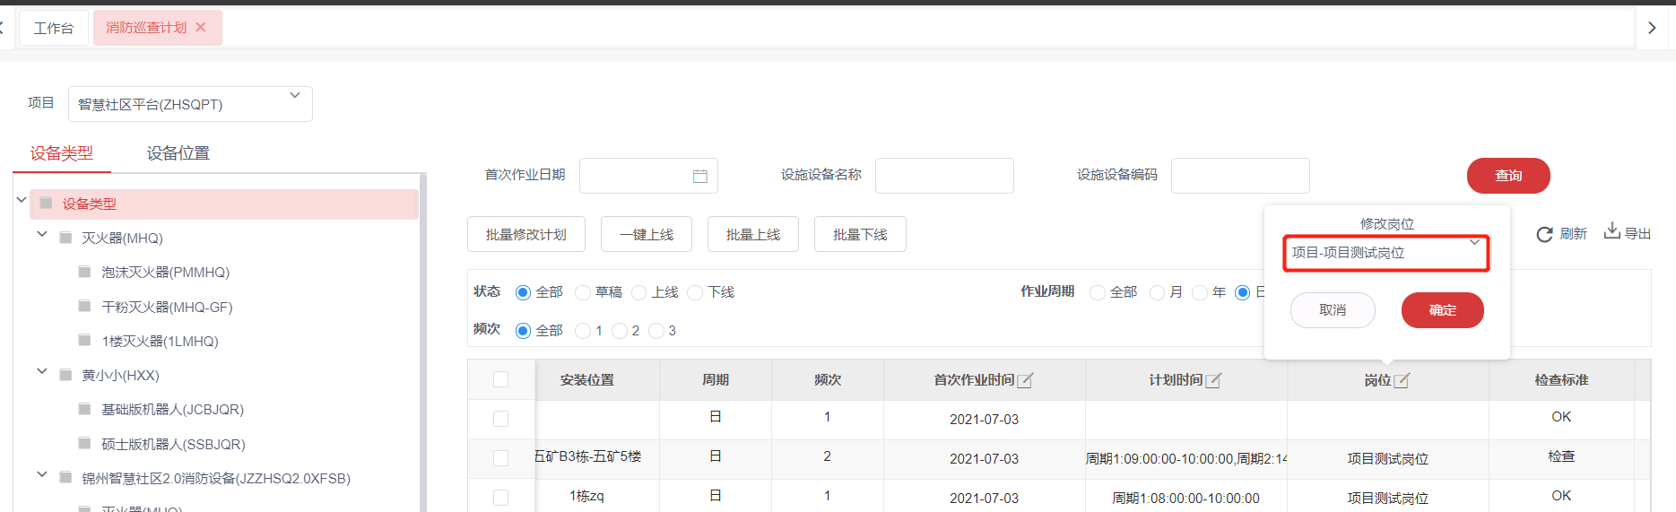This screenshot has height=512, width=1676.
Task: Switch to the 工作台 tab
Action: pyautogui.click(x=54, y=28)
